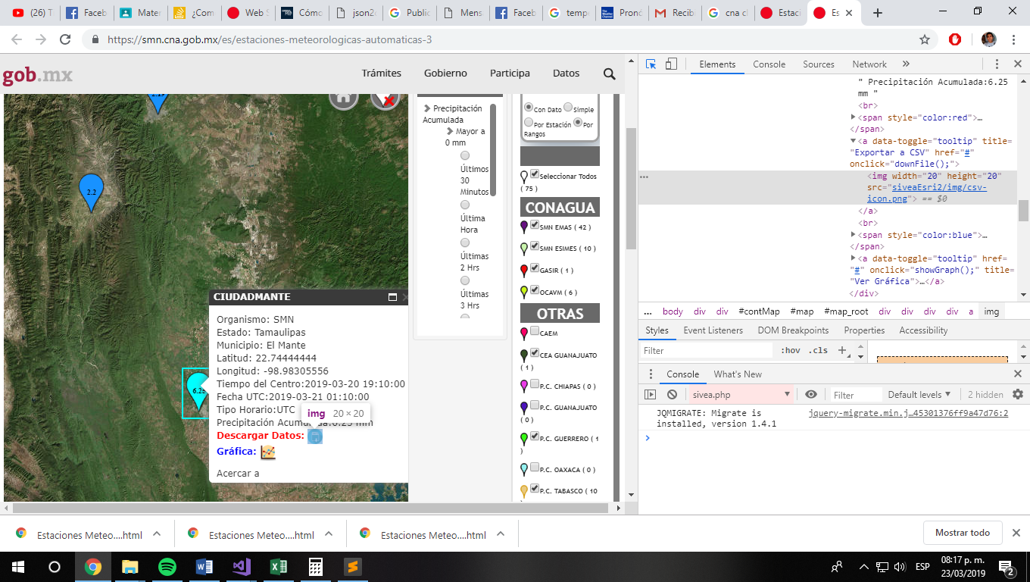Create live expression with the eye icon

pyautogui.click(x=811, y=395)
